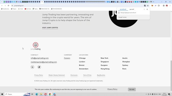Open the tab search dropdown arrow
The width and height of the screenshot is (172, 96).
(2, 2)
